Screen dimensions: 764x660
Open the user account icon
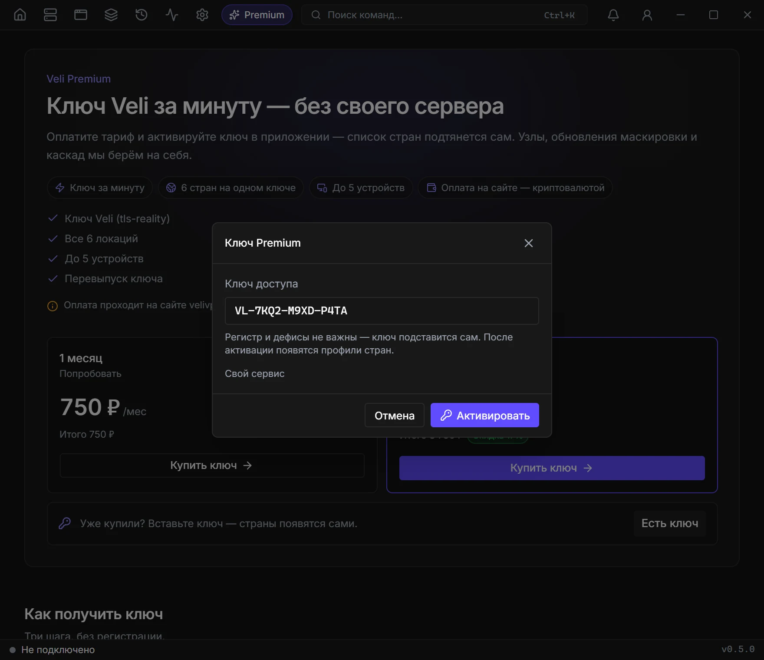(x=647, y=15)
